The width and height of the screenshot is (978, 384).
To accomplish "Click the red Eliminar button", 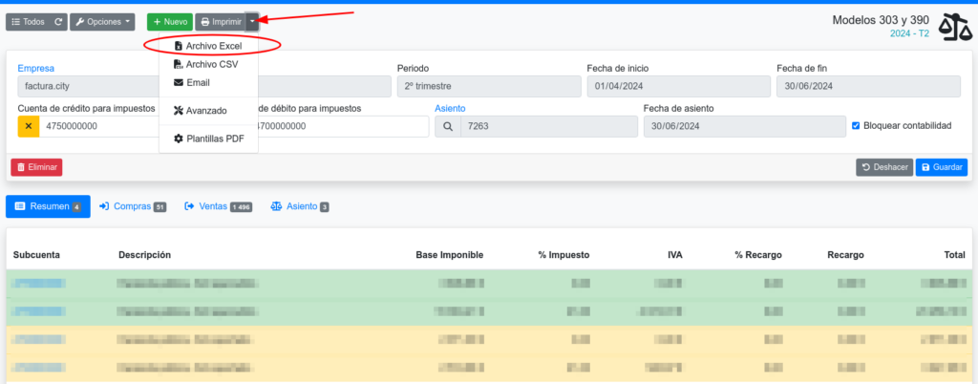I will tap(36, 167).
